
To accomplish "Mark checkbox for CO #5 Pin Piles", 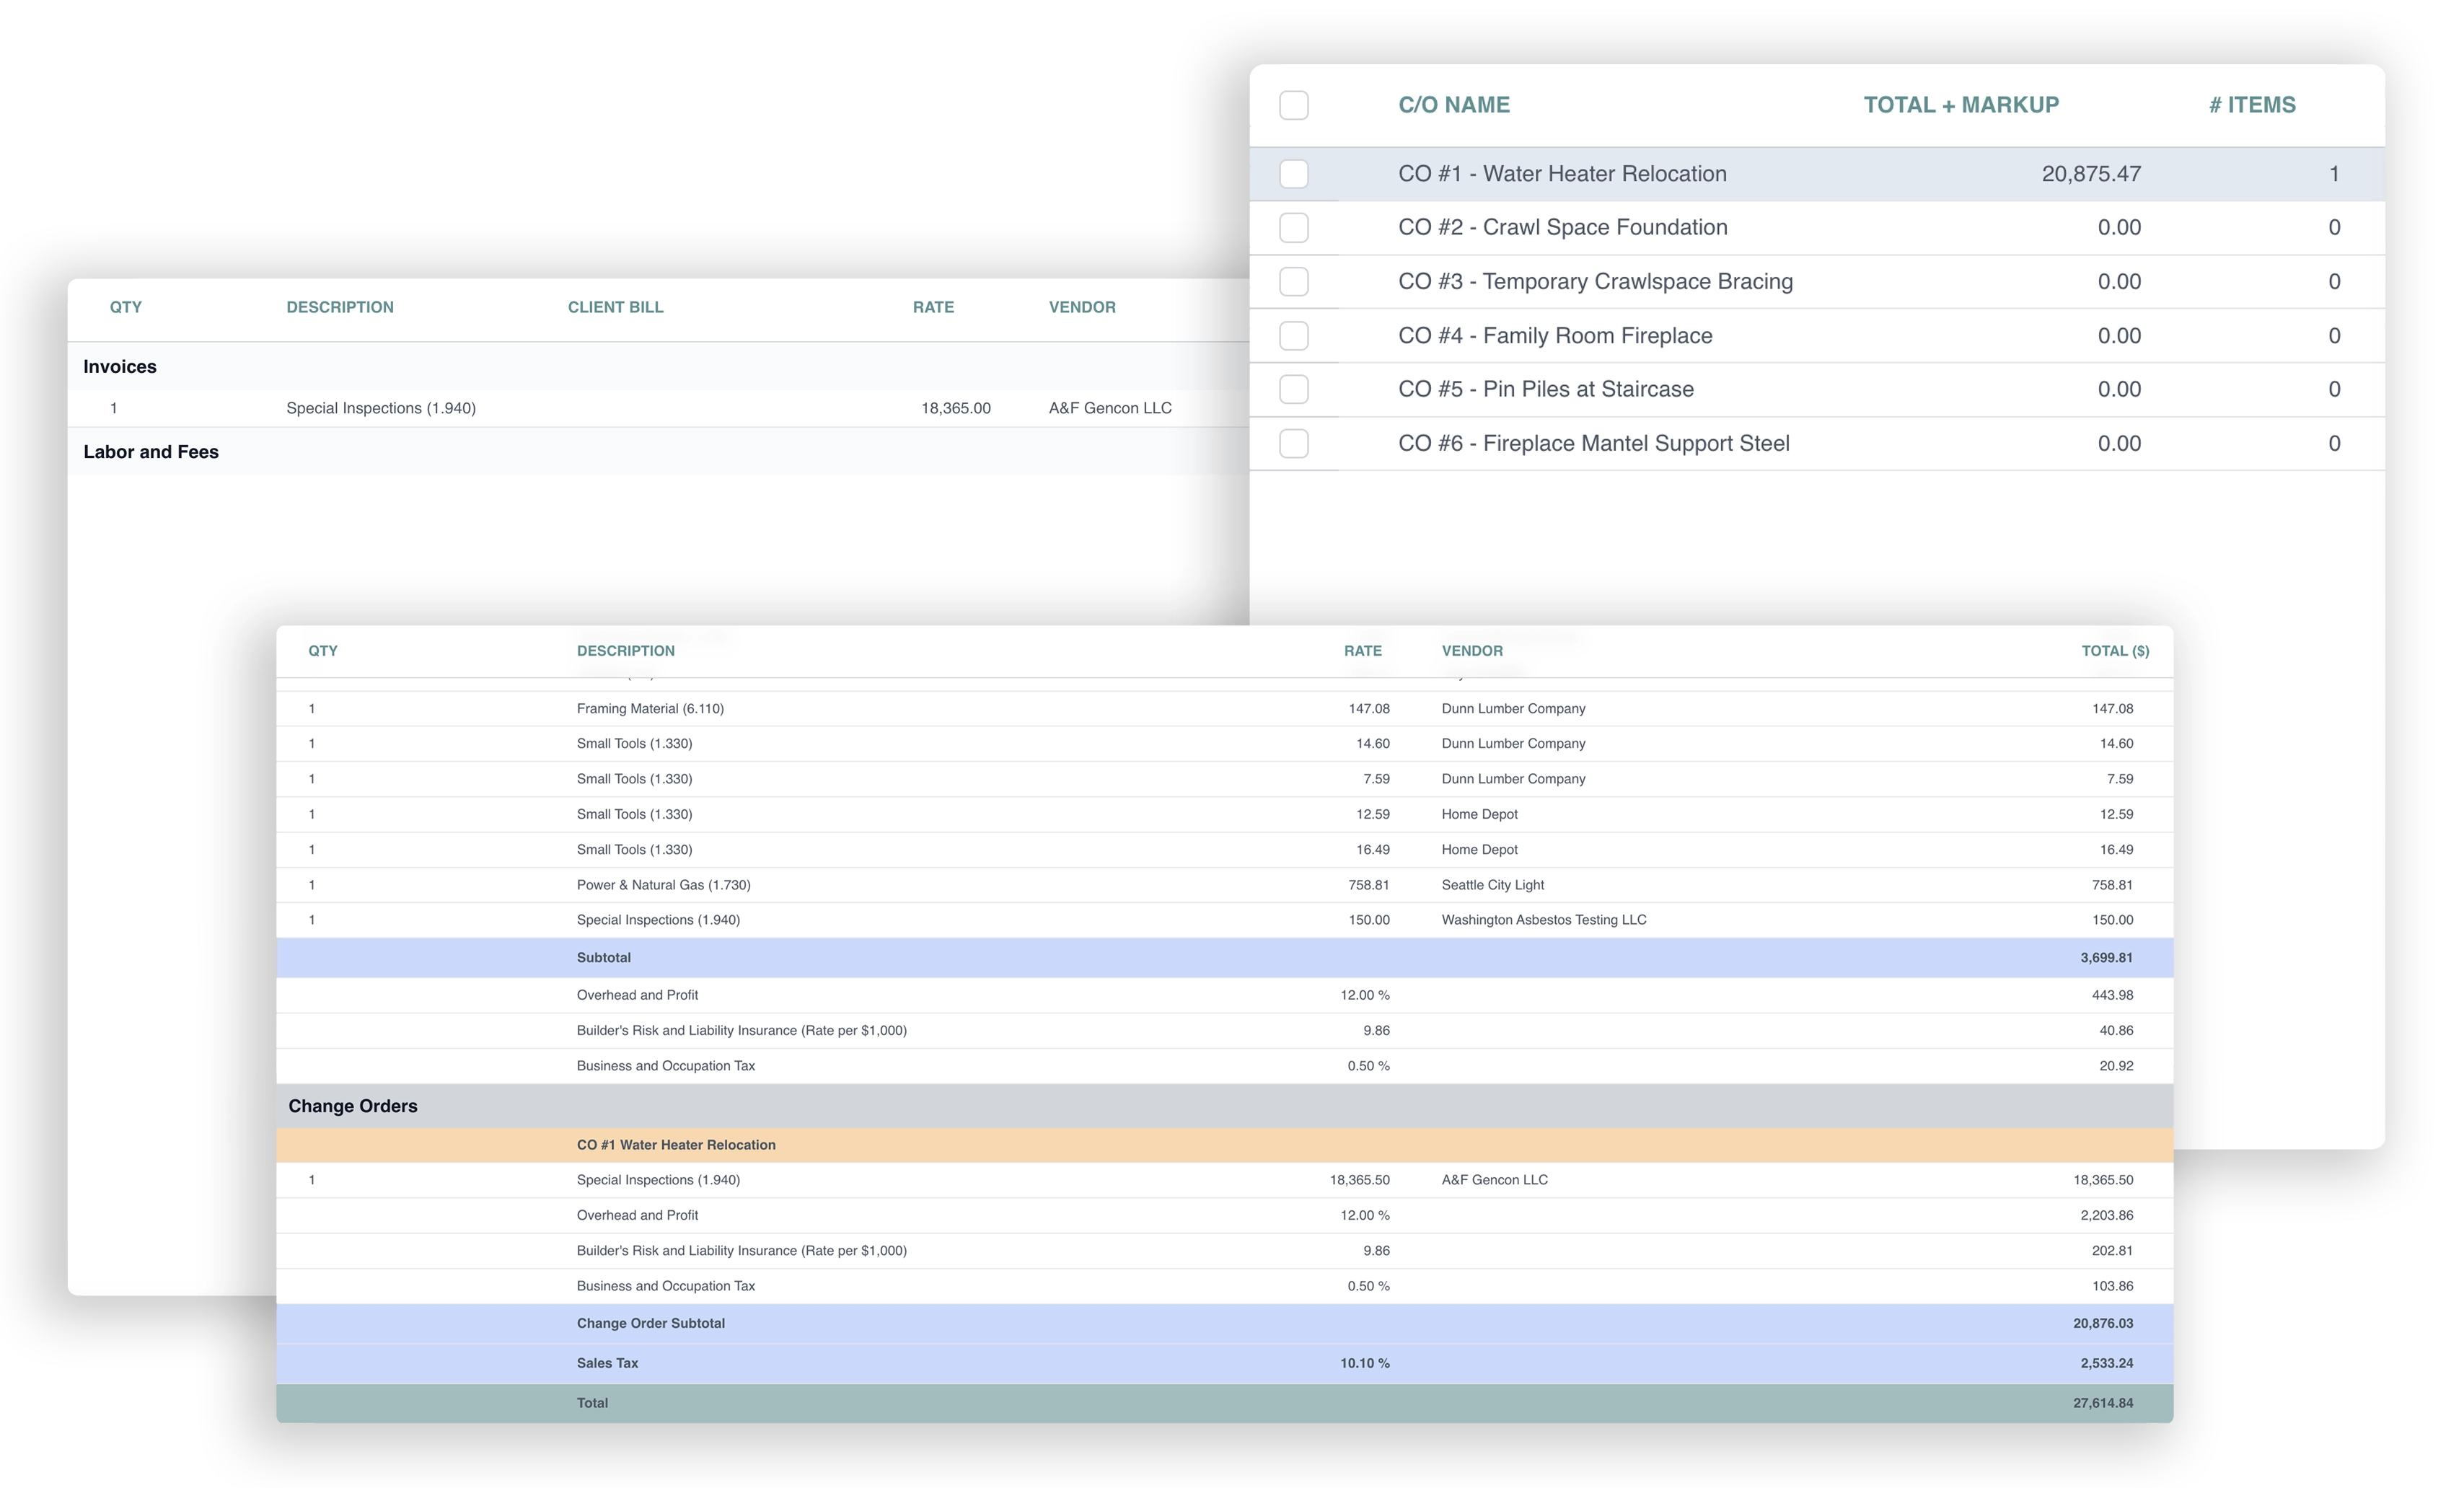I will coord(1293,389).
